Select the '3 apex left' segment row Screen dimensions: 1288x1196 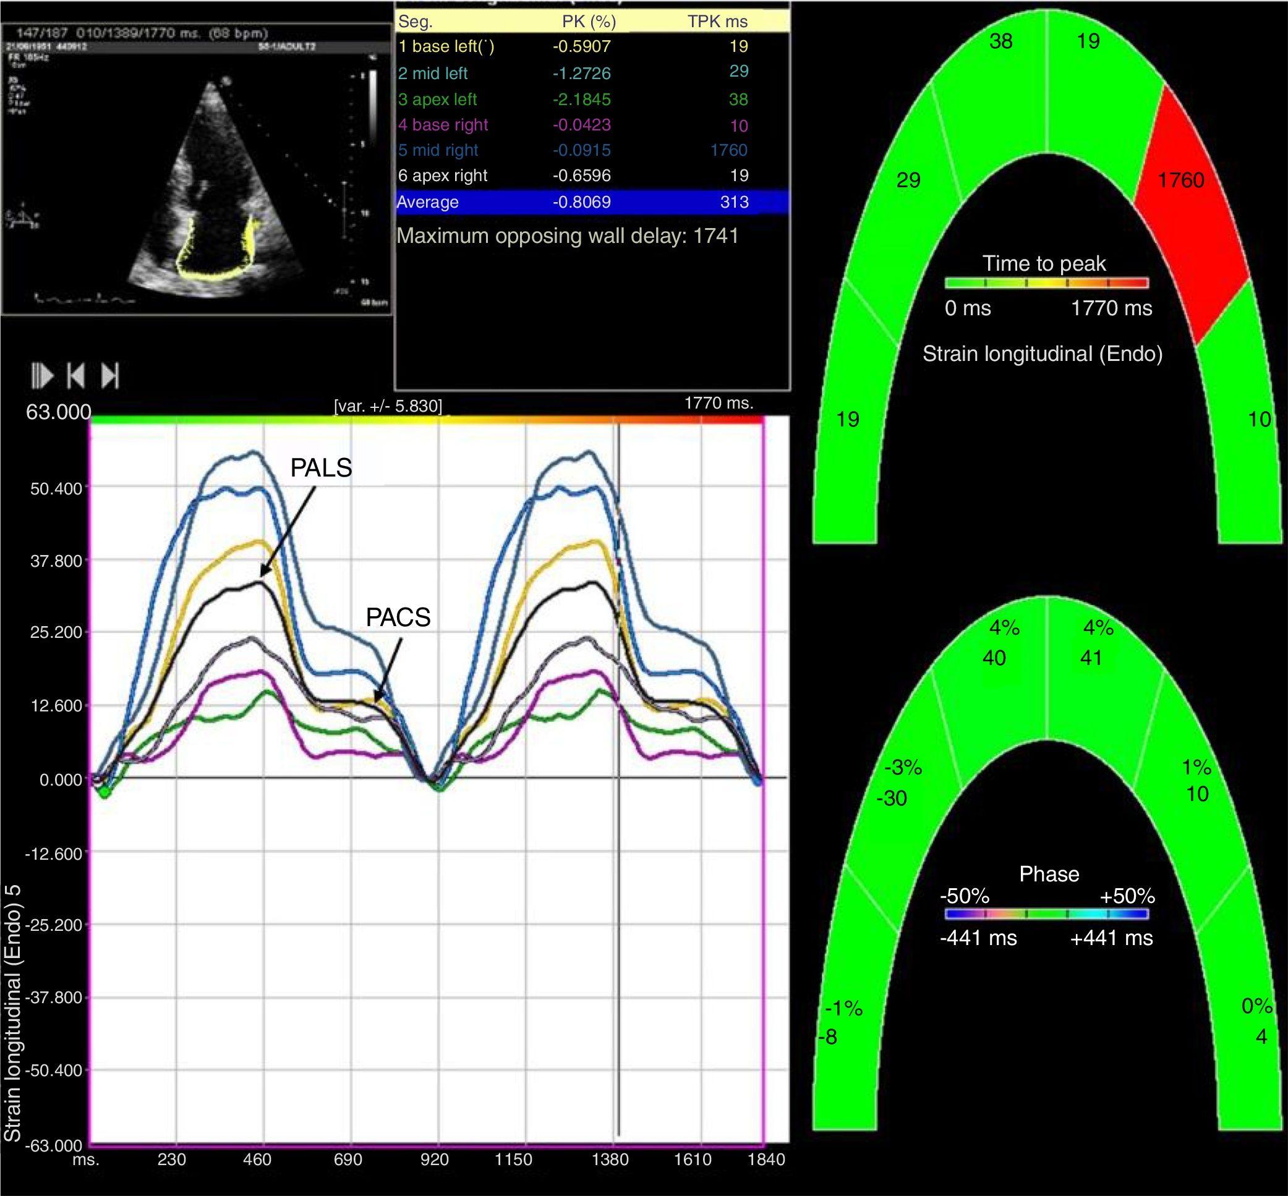(438, 99)
